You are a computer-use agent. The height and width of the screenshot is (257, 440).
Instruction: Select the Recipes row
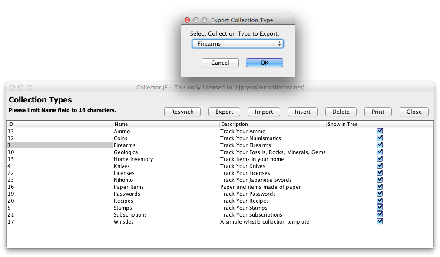[123, 201]
